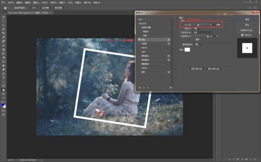The image size is (261, 162).
Task: Uncheck the Stroke effect checkbox
Action: [140, 39]
